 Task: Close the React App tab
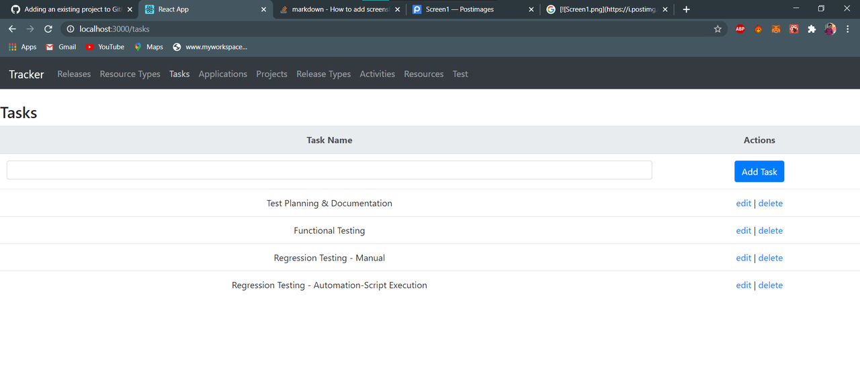coord(263,9)
